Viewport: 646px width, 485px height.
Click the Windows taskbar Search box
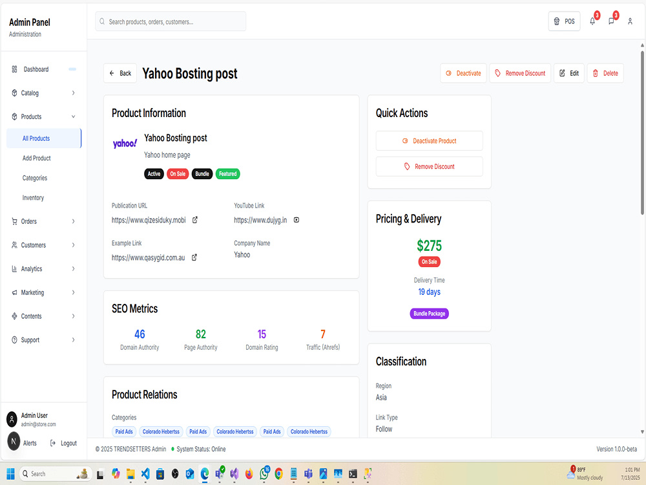(x=54, y=474)
